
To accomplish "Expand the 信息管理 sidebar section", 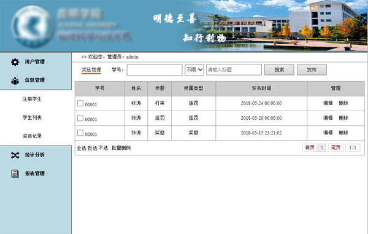I will click(x=35, y=80).
